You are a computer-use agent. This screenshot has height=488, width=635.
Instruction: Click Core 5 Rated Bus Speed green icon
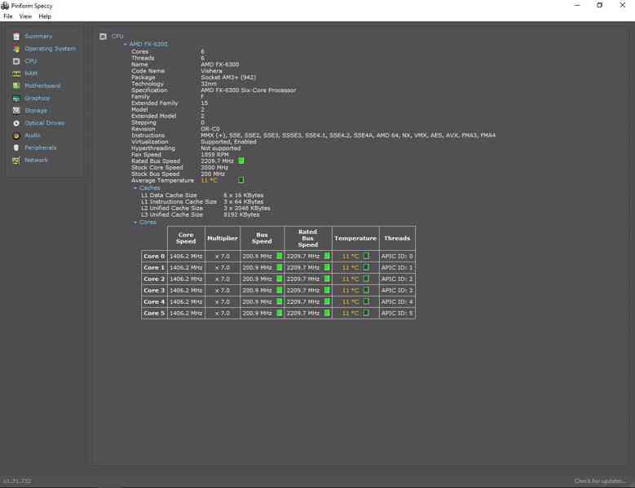pos(327,313)
